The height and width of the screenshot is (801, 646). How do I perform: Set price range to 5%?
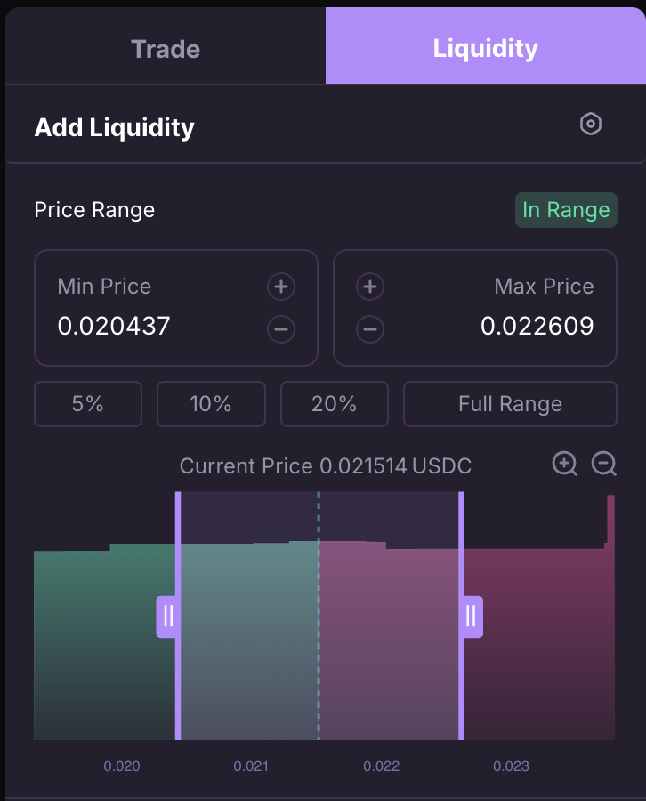click(x=88, y=404)
